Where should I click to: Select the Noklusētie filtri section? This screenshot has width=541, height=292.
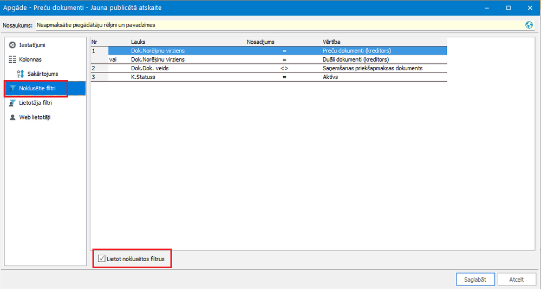click(45, 89)
